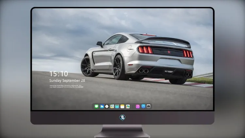
Task: Open the Camera app in dock
Action: tap(149, 106)
